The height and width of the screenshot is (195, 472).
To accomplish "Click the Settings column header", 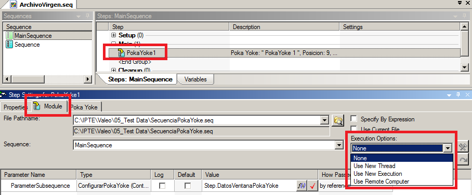I will [x=400, y=27].
